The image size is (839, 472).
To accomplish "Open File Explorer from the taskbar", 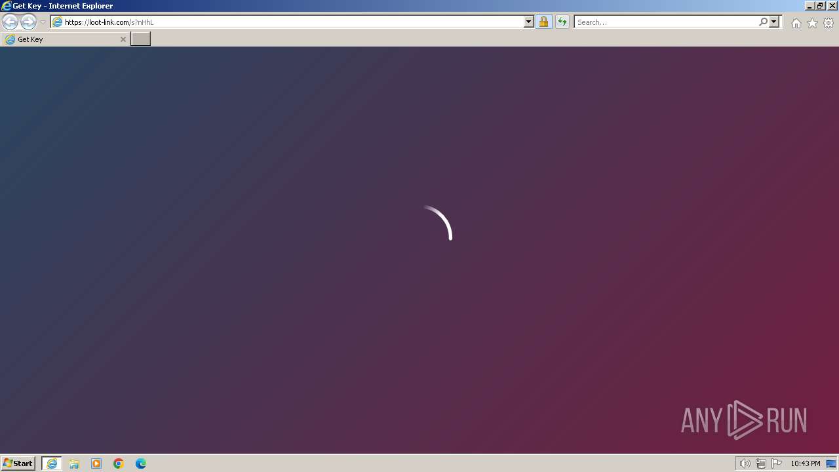I will 74,463.
